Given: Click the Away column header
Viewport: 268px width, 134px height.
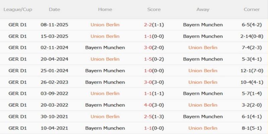Looking at the screenshot, I should tap(203, 9).
